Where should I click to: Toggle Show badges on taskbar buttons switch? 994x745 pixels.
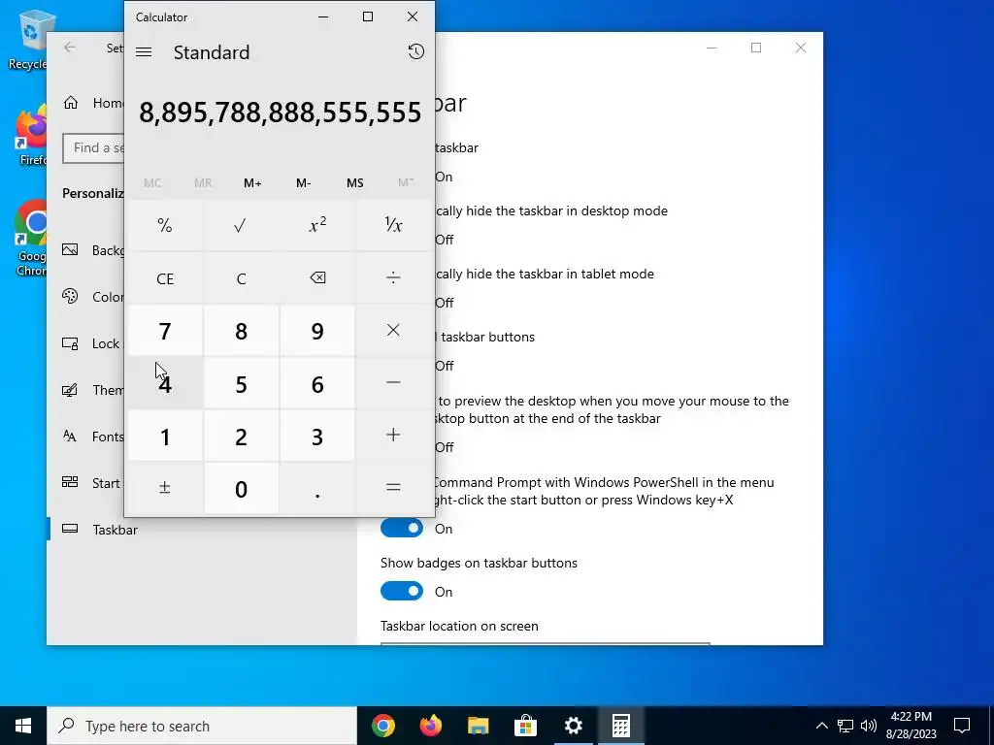401,591
